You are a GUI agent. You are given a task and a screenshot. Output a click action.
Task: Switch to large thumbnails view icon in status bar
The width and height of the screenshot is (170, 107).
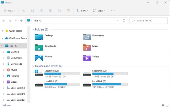point(167,105)
